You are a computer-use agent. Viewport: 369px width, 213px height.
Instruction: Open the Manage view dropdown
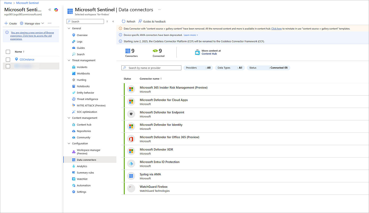(x=32, y=23)
